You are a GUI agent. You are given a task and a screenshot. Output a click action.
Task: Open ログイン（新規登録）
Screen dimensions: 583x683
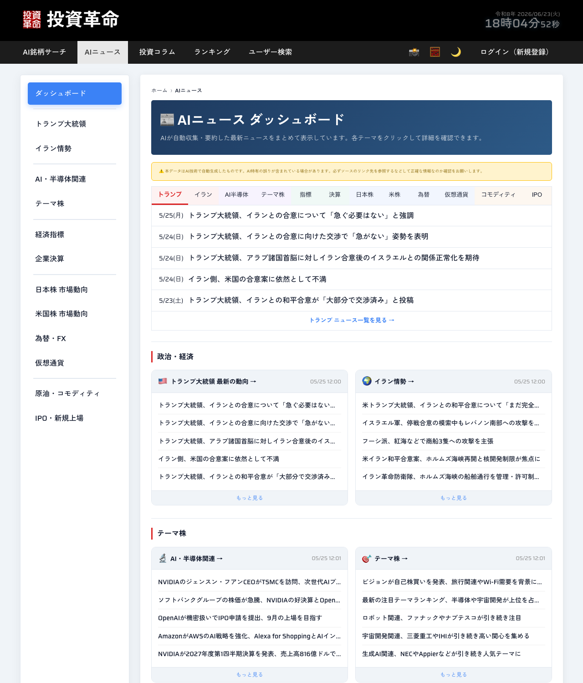point(517,52)
